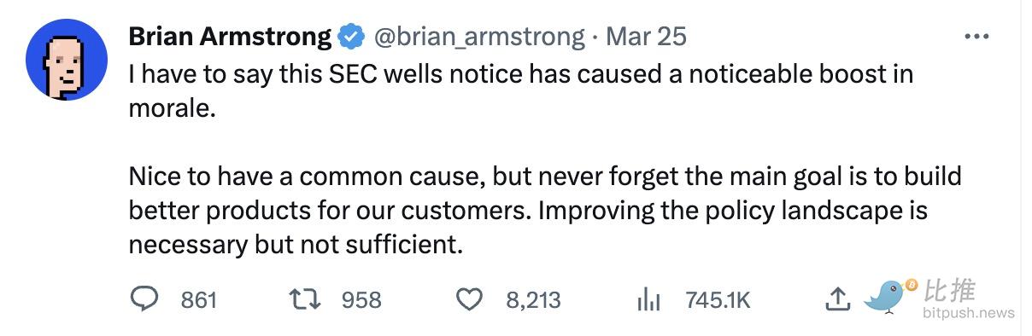This screenshot has width=1032, height=336.
Task: Click the 比推 Chinese logo text
Action: (x=950, y=291)
